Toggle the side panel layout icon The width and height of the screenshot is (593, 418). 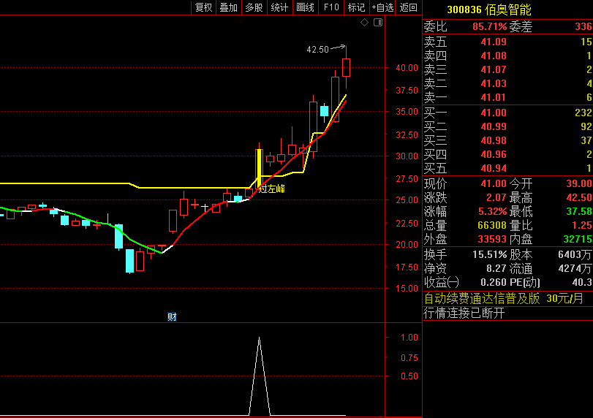click(378, 23)
